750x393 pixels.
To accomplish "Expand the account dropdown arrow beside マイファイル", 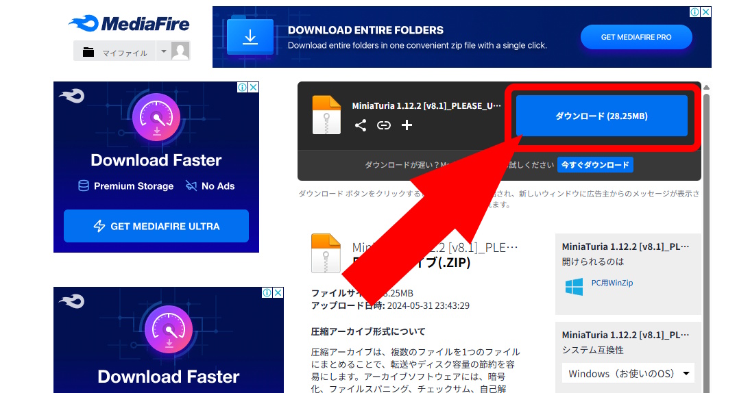I will 164,51.
